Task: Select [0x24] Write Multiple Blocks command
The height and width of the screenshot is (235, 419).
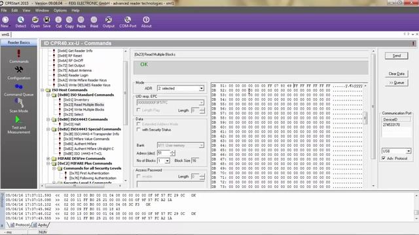Action: (x=84, y=110)
